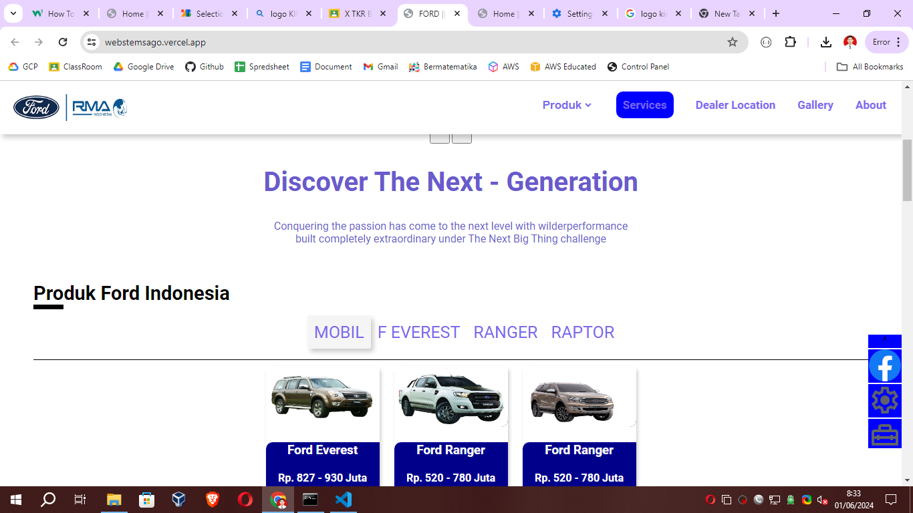Reload the page
The width and height of the screenshot is (913, 513).
(63, 42)
